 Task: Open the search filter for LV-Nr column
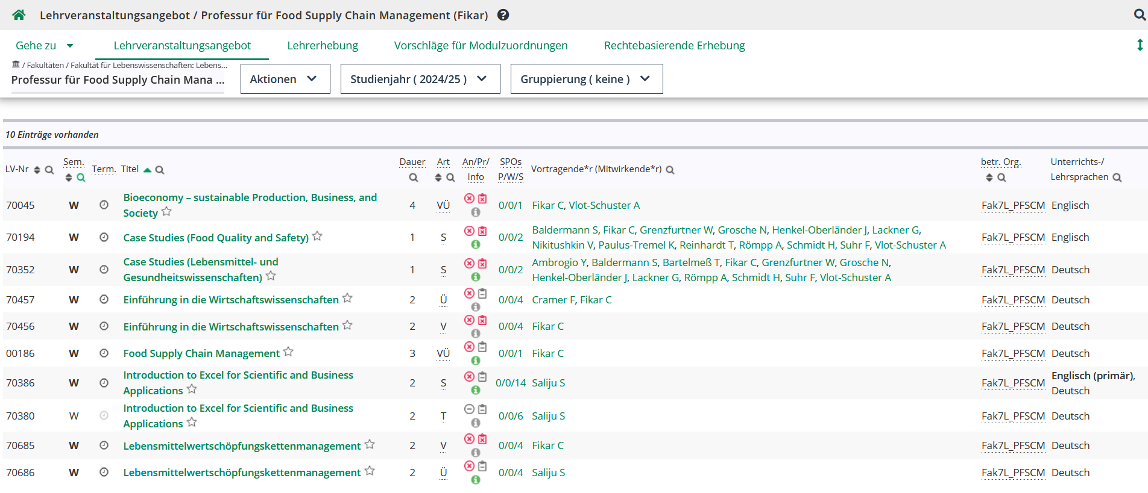[x=49, y=170]
